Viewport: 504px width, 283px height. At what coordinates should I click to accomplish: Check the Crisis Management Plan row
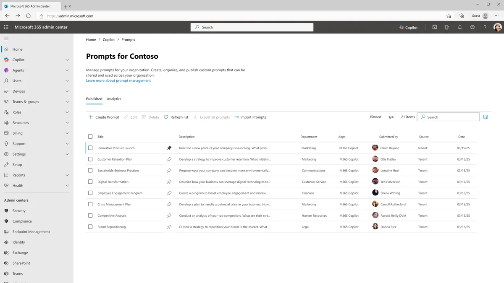[x=90, y=205]
